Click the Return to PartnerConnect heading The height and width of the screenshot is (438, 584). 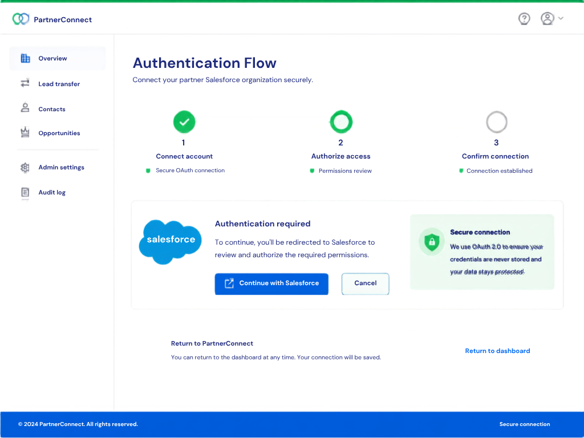212,343
